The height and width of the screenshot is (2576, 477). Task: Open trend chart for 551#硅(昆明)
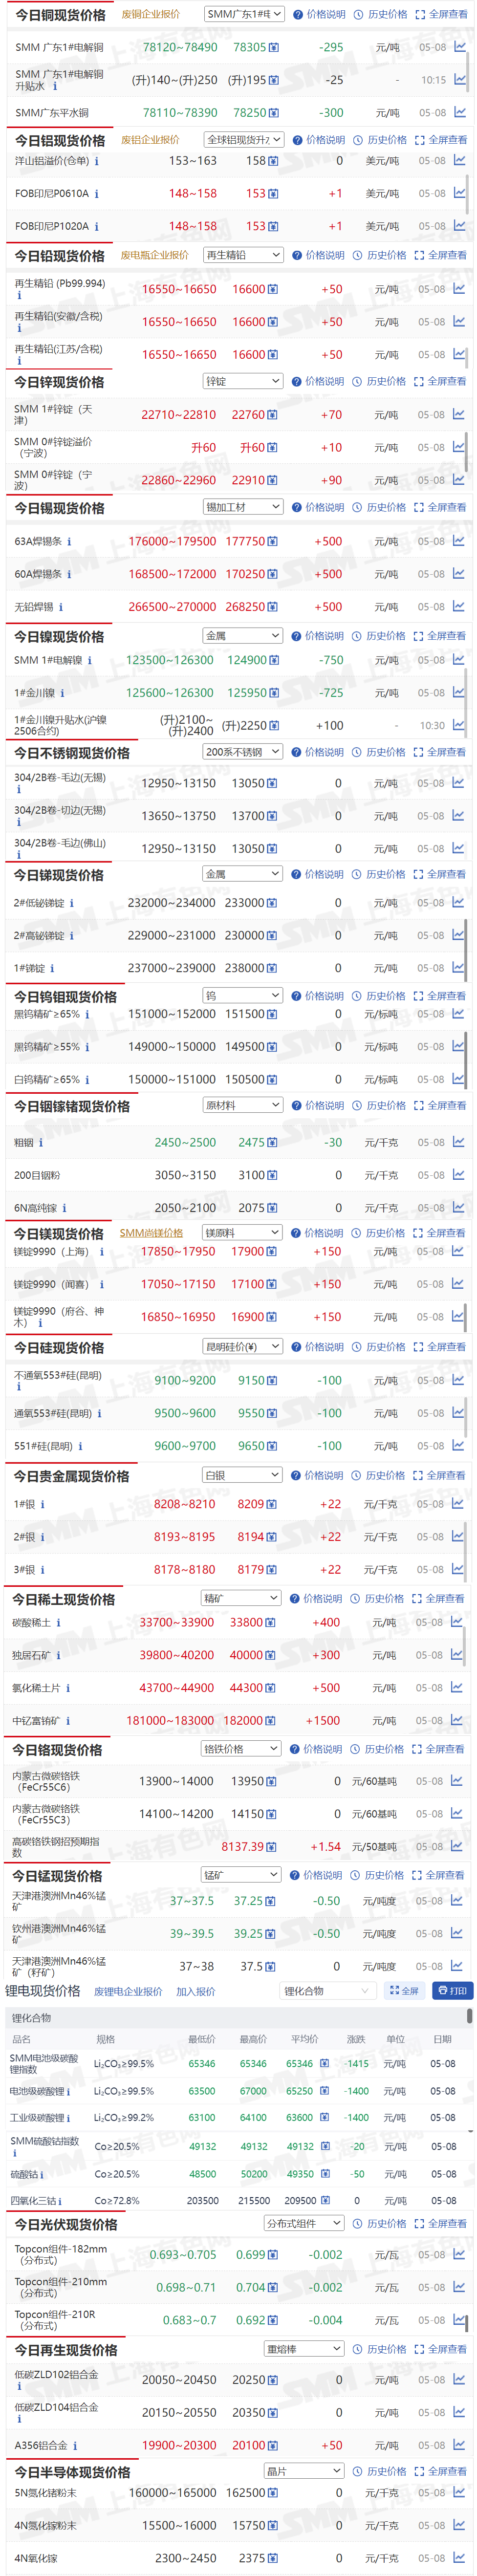coord(458,1445)
